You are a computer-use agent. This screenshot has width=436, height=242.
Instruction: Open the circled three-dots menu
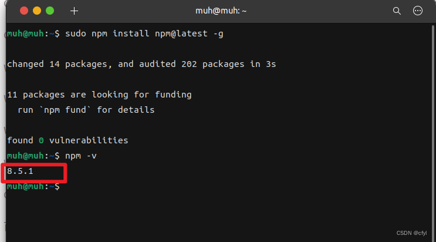tap(418, 11)
